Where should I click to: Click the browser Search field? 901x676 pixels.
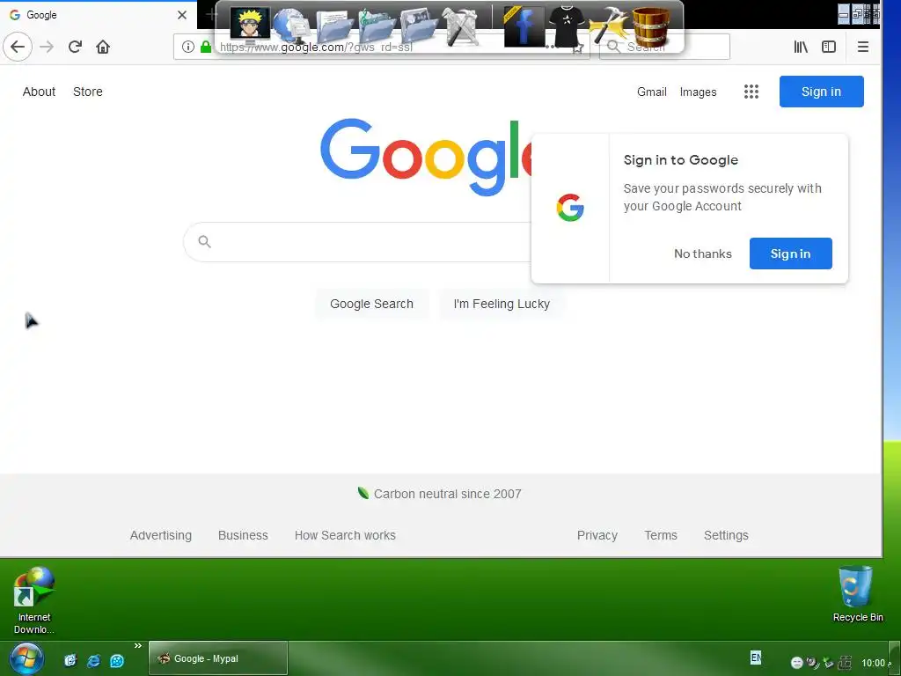665,47
